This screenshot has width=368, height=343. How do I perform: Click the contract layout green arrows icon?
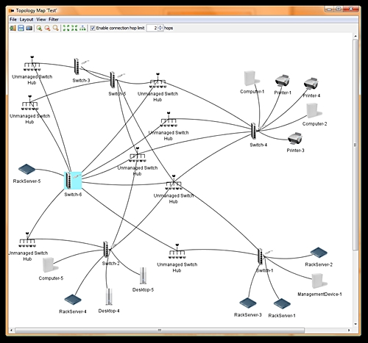(x=74, y=28)
